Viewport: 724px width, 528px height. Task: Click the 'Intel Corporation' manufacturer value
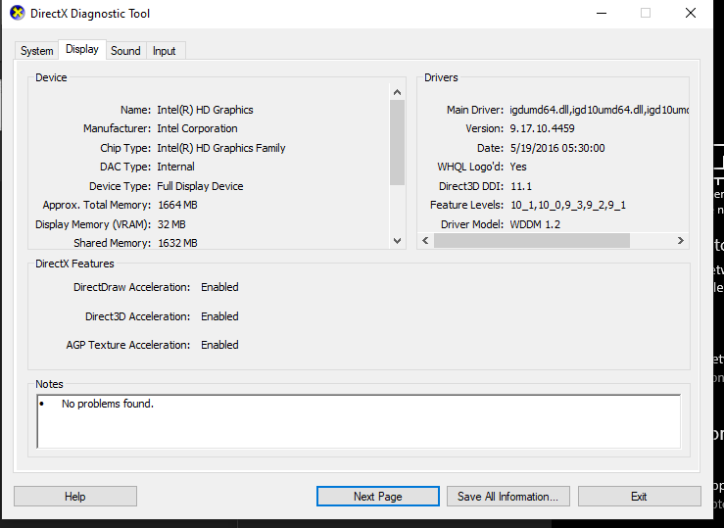point(197,128)
